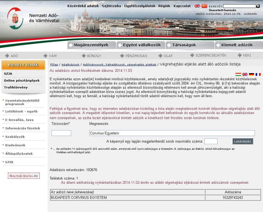Open the VÁM navigation item

pos(50,56)
